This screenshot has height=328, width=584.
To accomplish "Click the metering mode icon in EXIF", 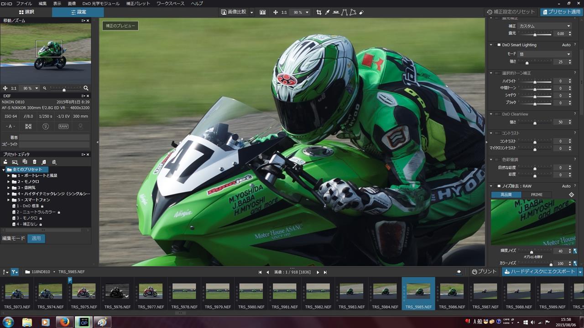I will 28,126.
